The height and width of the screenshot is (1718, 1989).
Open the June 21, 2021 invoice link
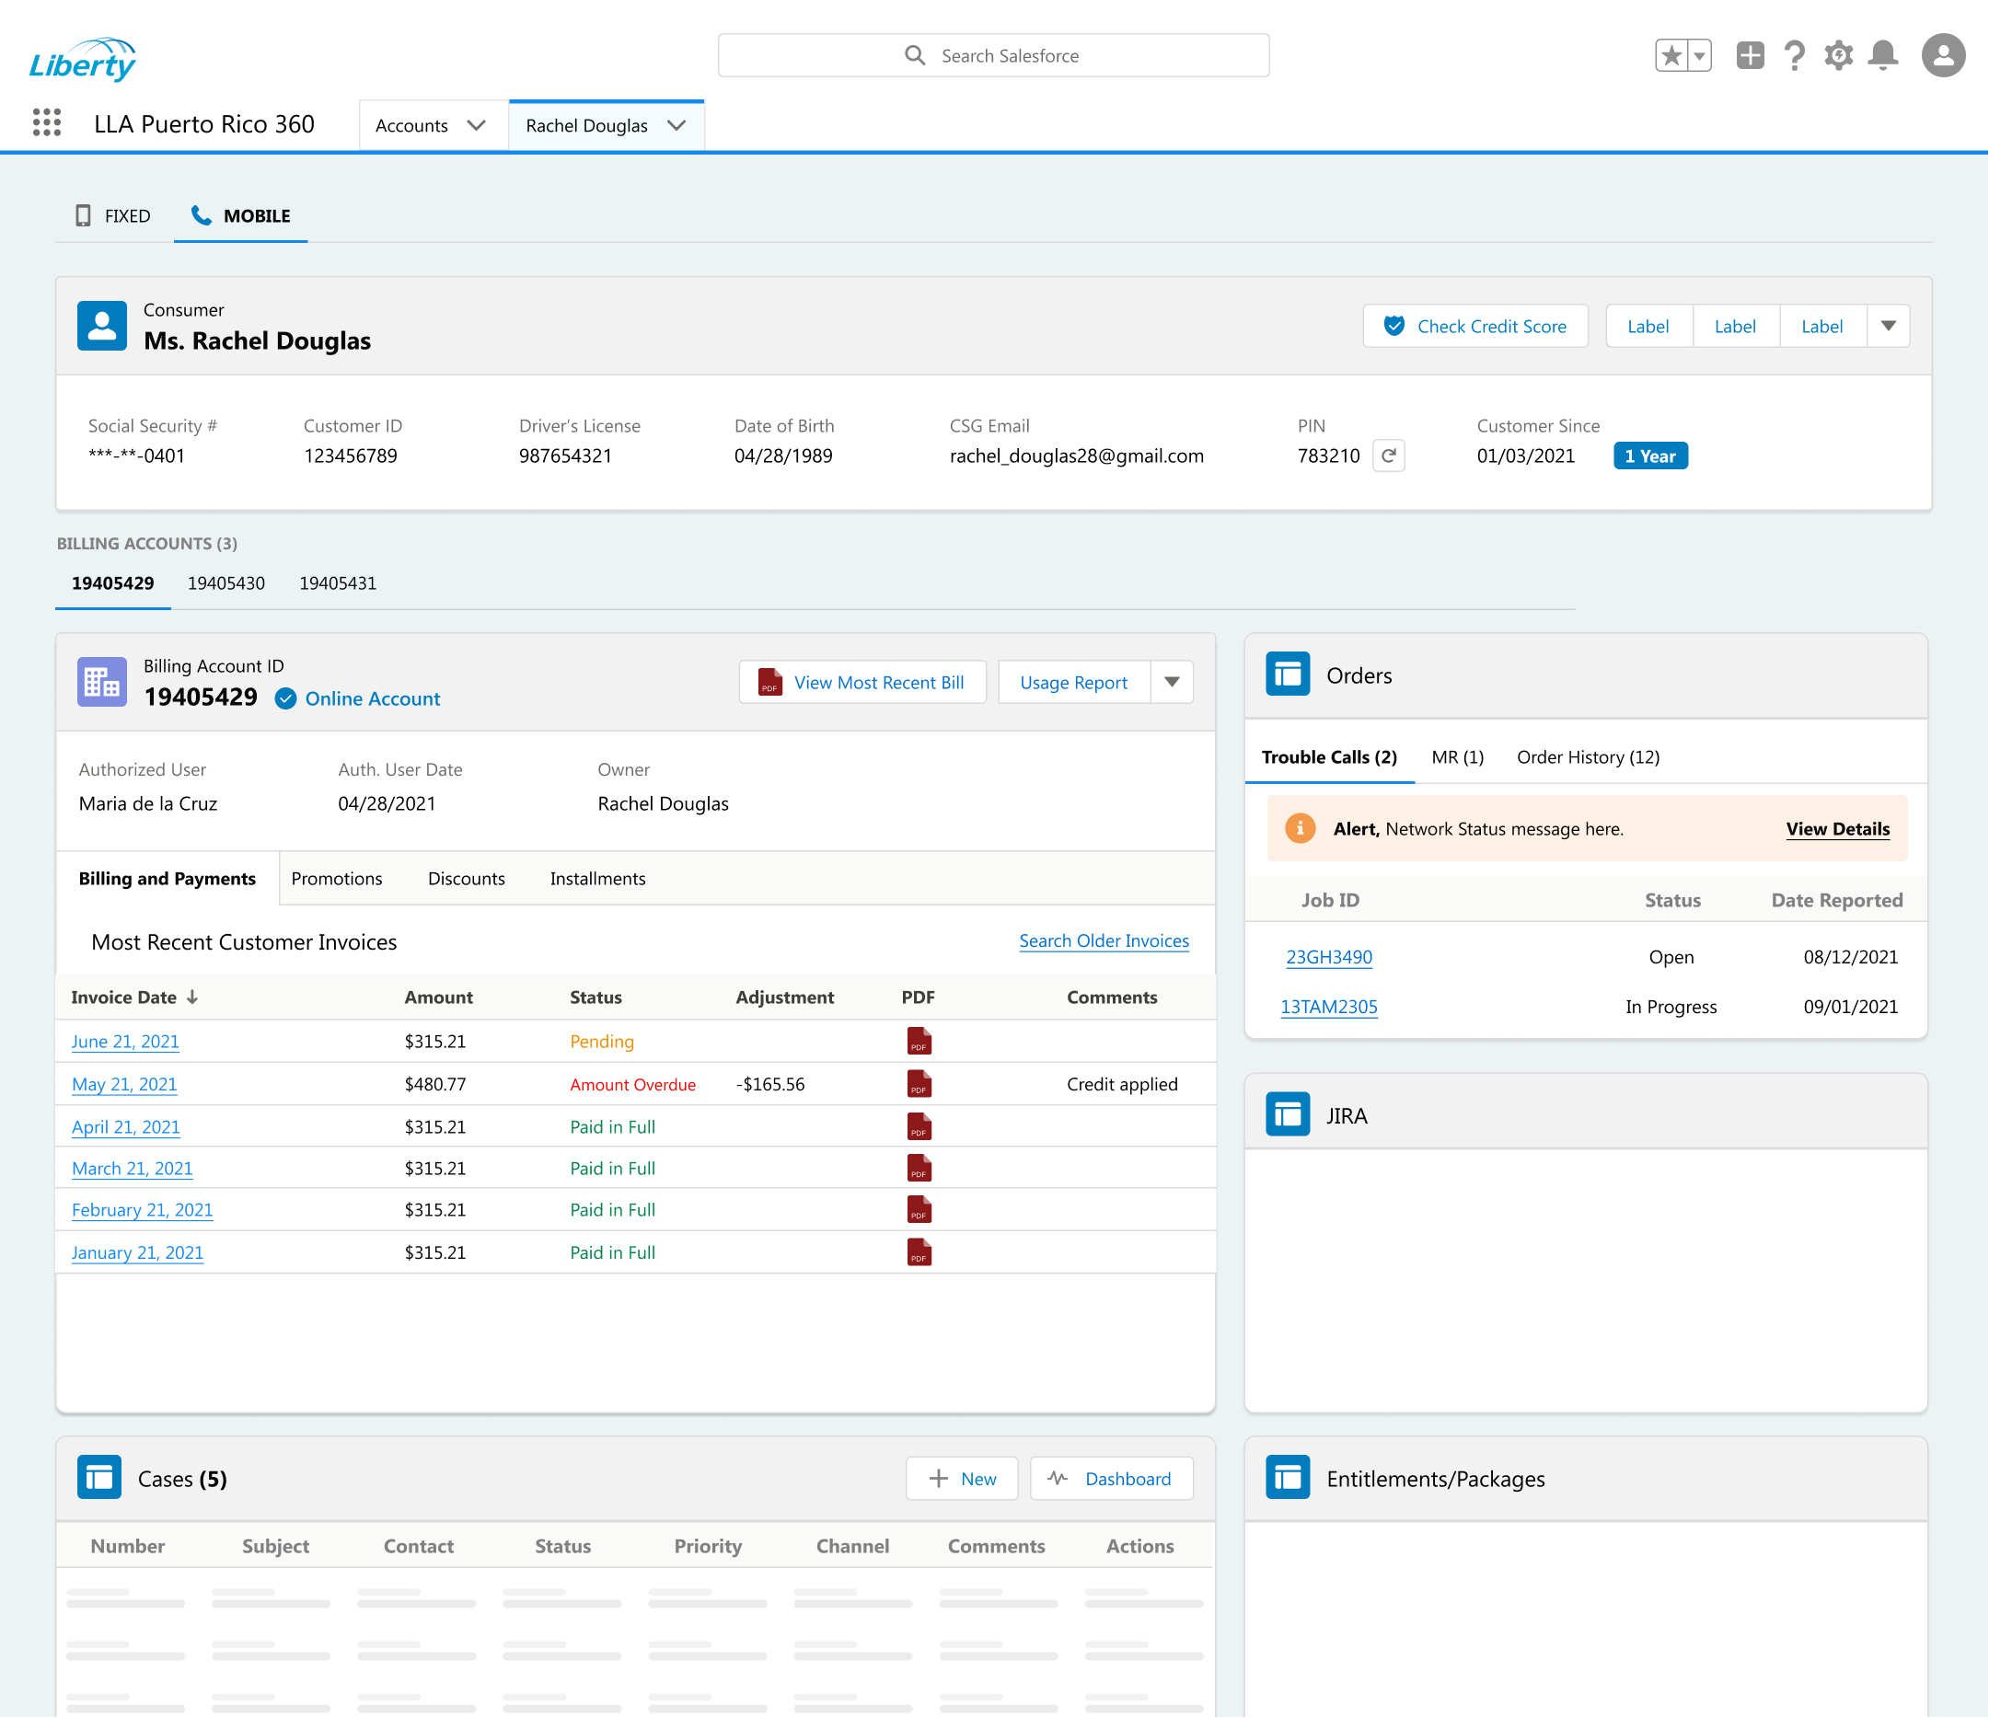(126, 1042)
